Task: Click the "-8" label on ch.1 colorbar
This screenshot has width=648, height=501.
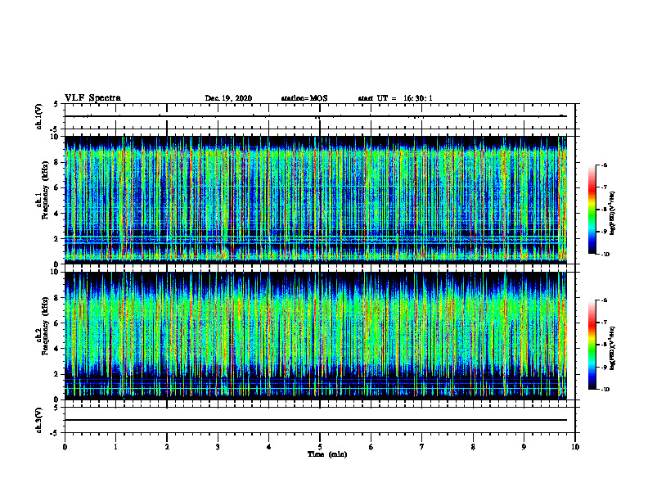Action: (x=604, y=210)
